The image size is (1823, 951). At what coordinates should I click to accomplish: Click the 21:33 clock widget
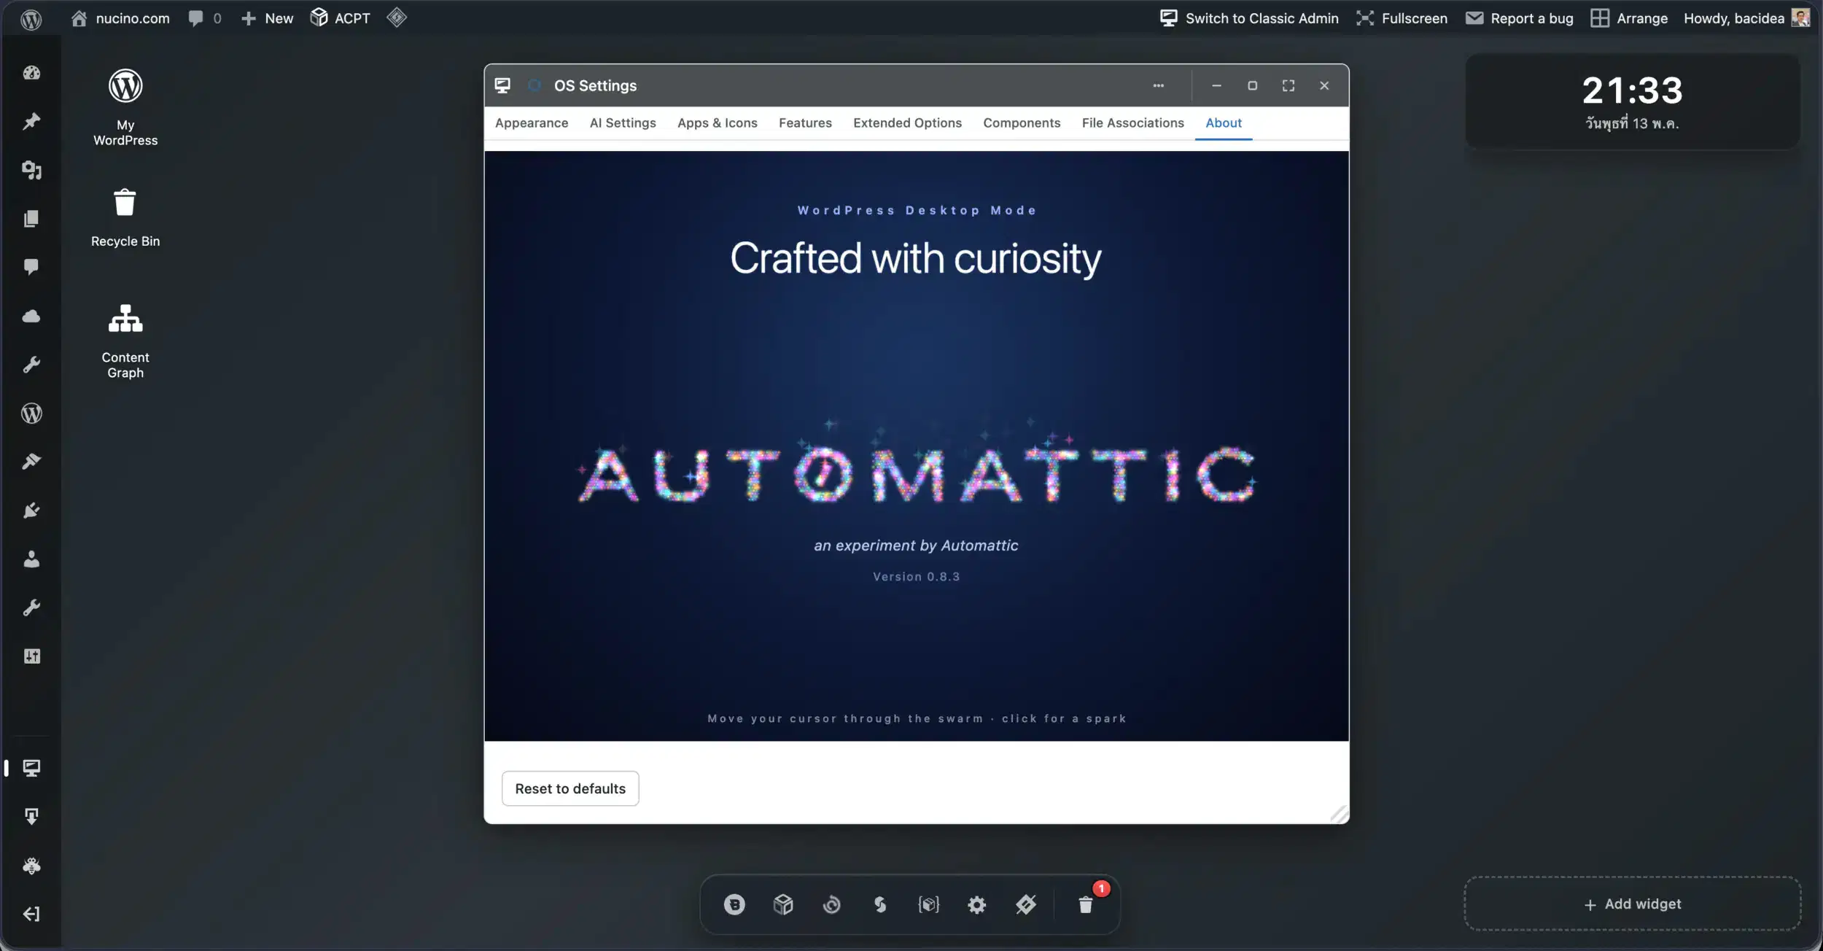pyautogui.click(x=1633, y=101)
